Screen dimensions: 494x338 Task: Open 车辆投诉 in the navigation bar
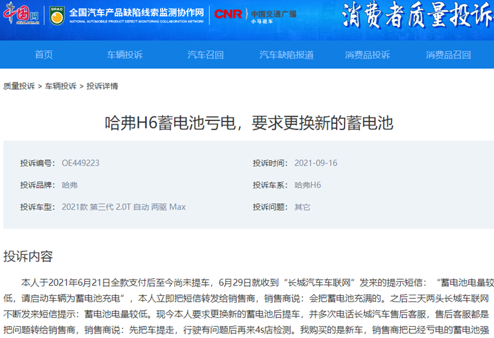tap(125, 55)
